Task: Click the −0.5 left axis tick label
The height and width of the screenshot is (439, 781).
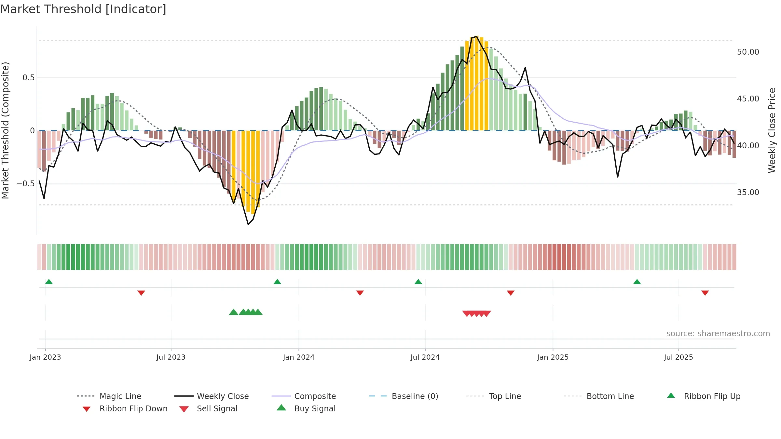Action: click(26, 184)
